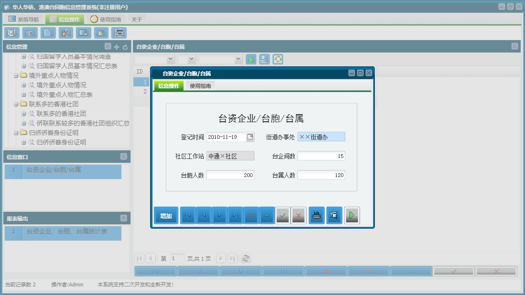The image size is (525, 295).
Task: Go to next record in dialog navigator
Action: (x=219, y=215)
